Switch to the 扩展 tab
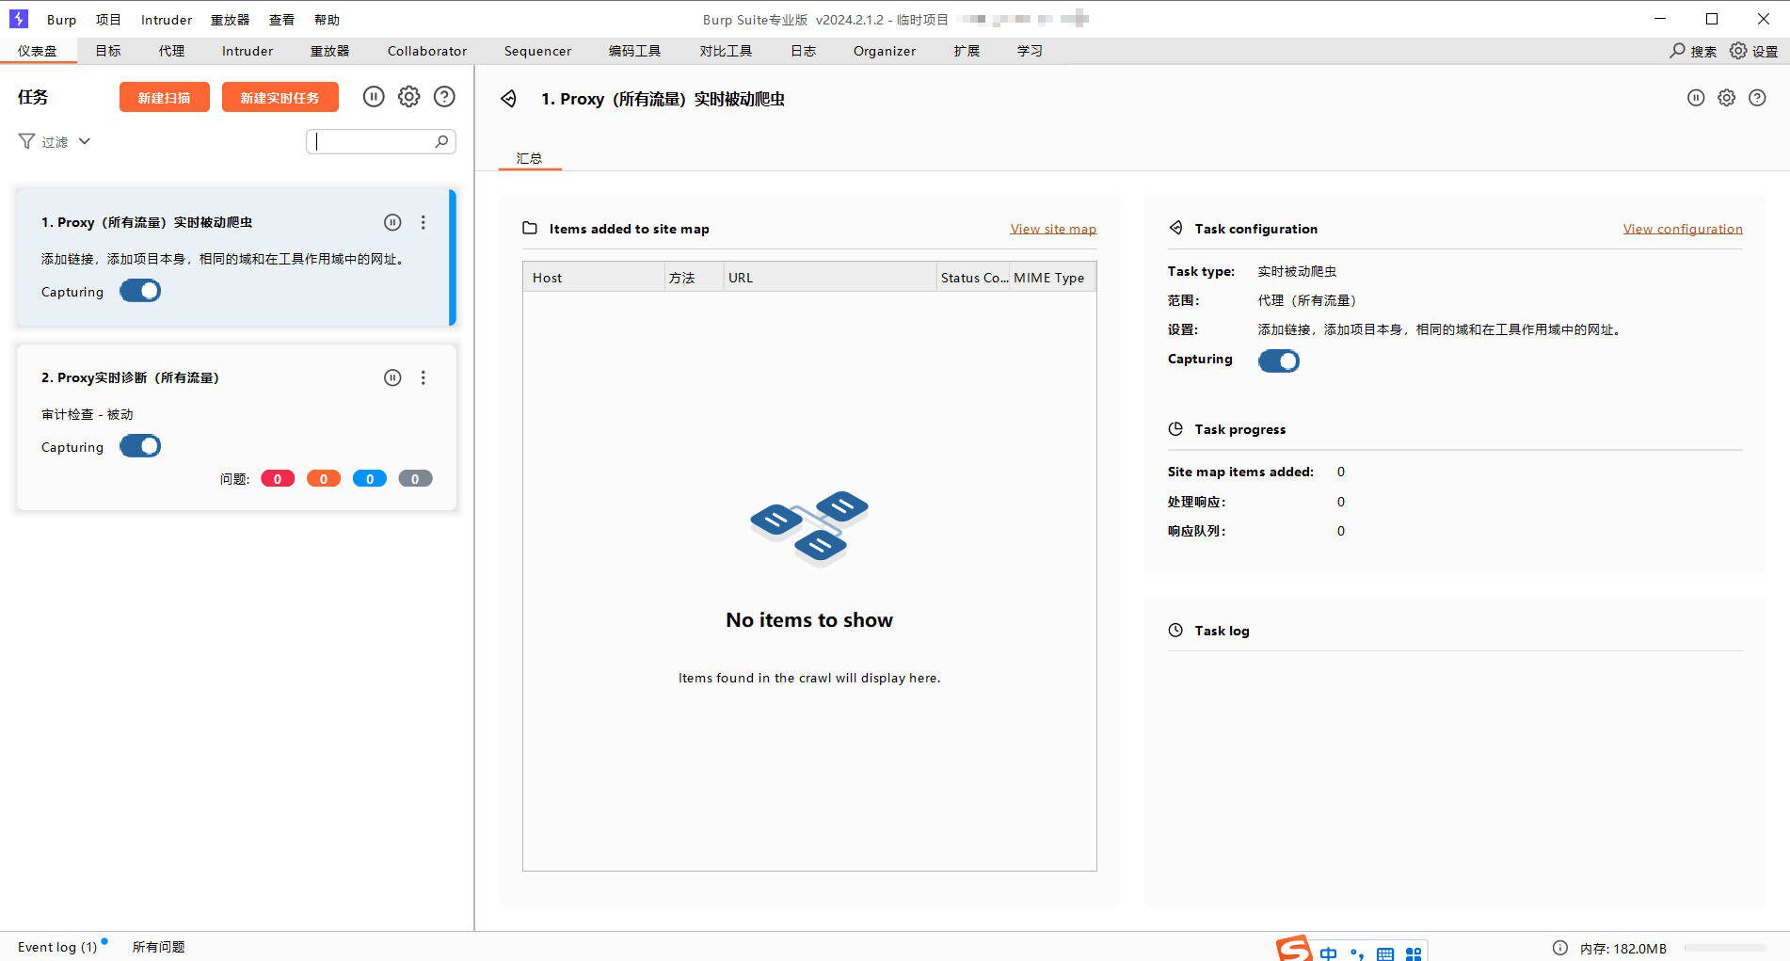The height and width of the screenshot is (961, 1790). [967, 51]
